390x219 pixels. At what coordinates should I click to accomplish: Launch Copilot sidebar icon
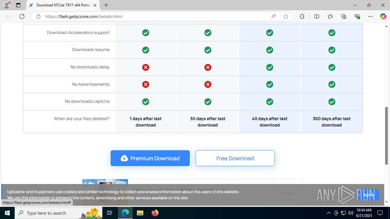click(383, 16)
